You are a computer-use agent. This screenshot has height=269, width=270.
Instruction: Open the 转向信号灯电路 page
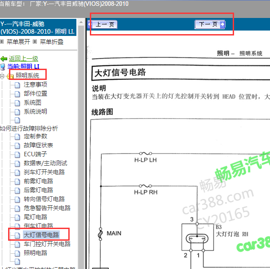[x=44, y=199]
